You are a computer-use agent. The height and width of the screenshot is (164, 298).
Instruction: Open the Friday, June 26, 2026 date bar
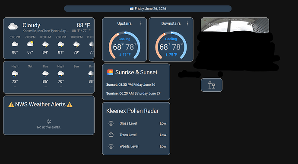[148, 9]
